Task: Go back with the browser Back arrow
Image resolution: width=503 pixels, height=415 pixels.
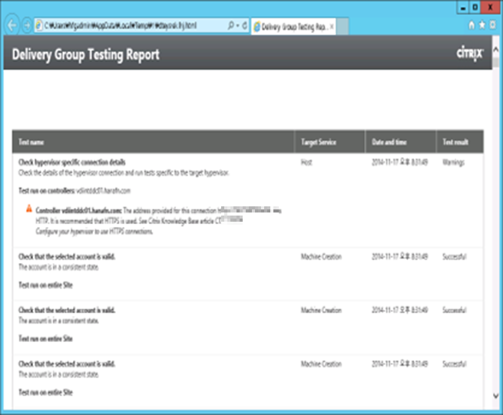Action: (x=12, y=25)
